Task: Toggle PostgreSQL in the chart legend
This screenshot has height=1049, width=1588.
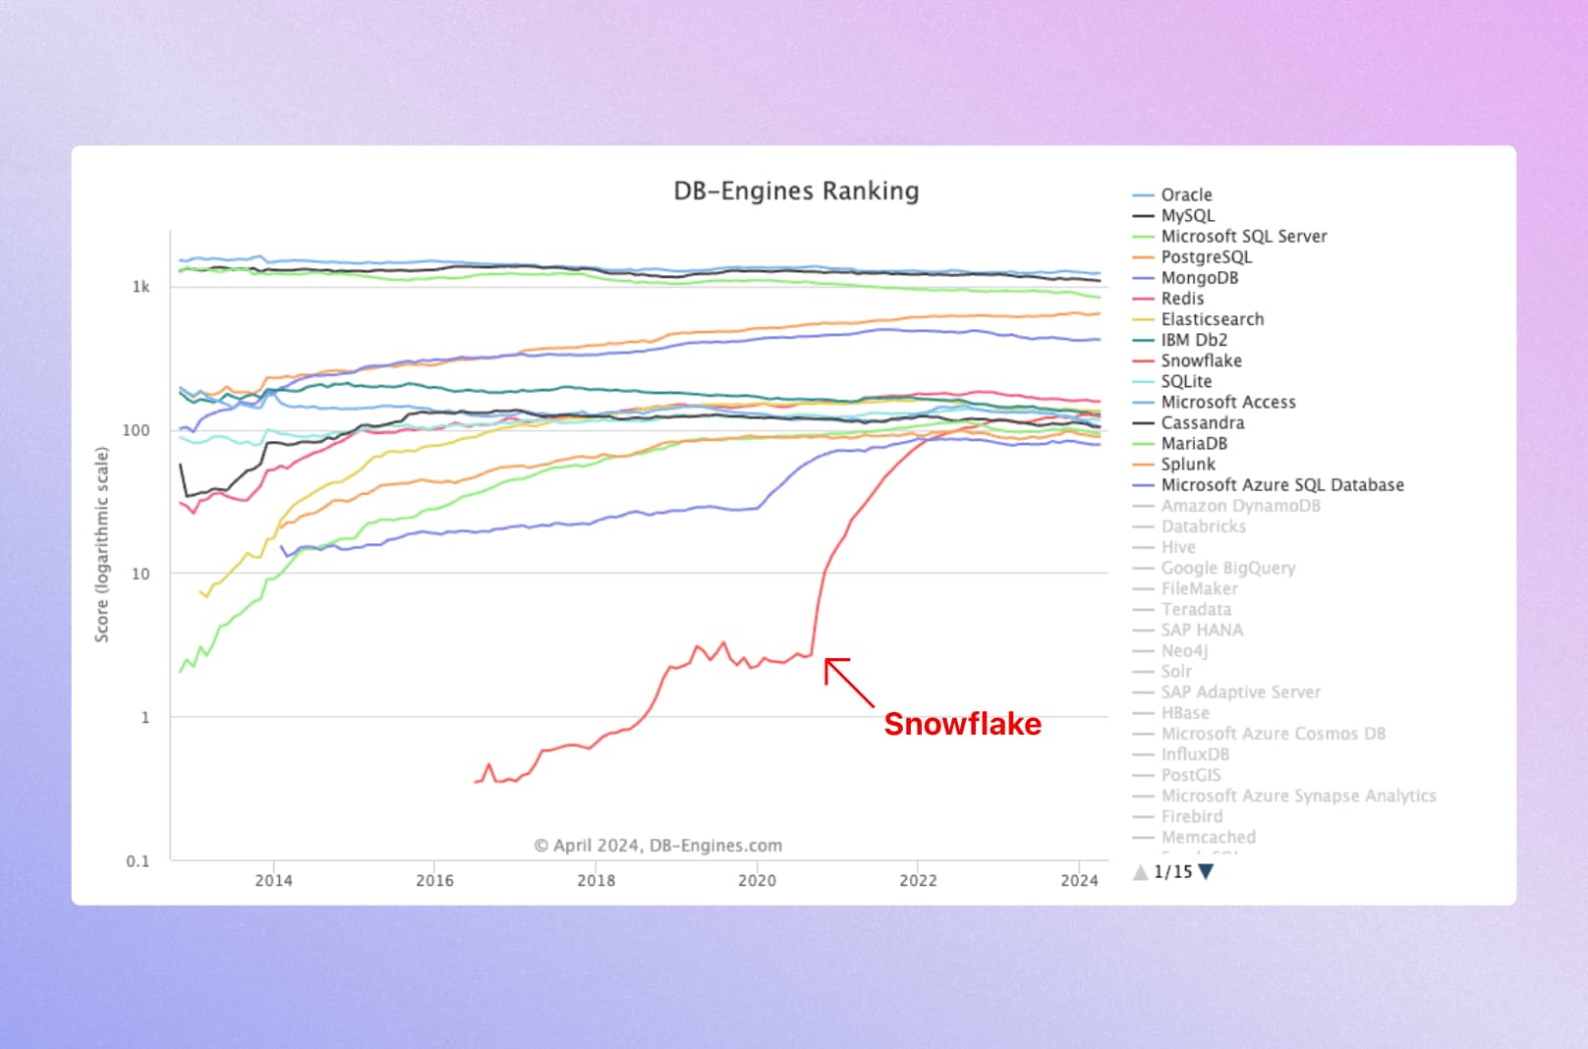Action: click(1192, 256)
